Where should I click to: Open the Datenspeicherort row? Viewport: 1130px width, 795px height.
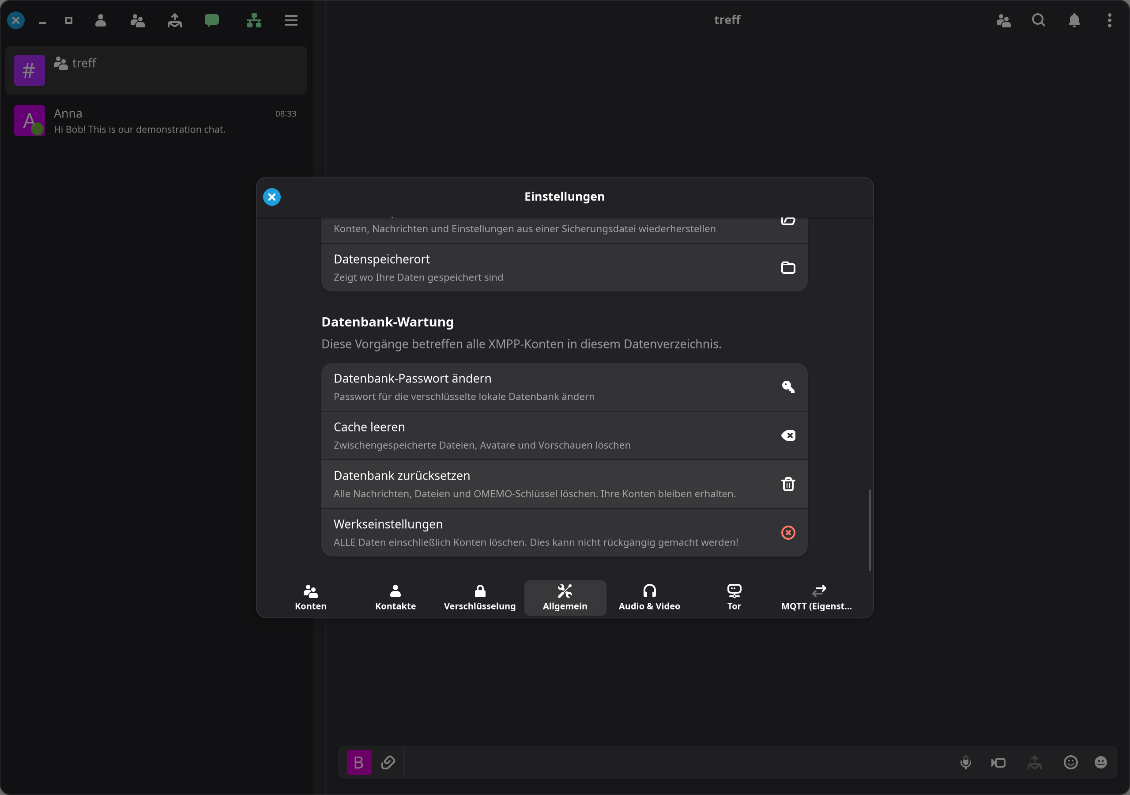[x=564, y=268]
